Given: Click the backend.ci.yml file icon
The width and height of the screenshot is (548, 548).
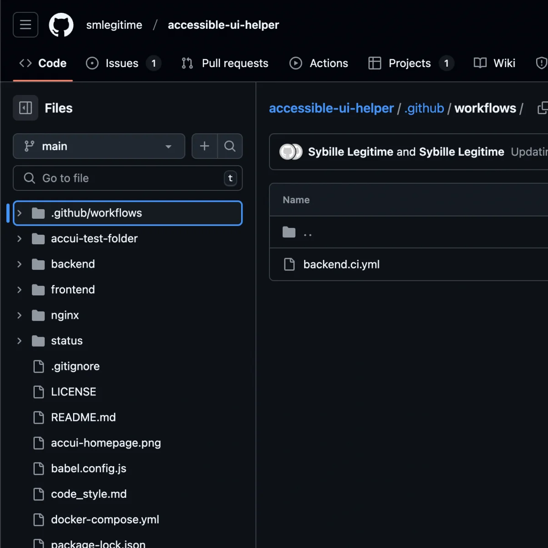Looking at the screenshot, I should (x=290, y=264).
